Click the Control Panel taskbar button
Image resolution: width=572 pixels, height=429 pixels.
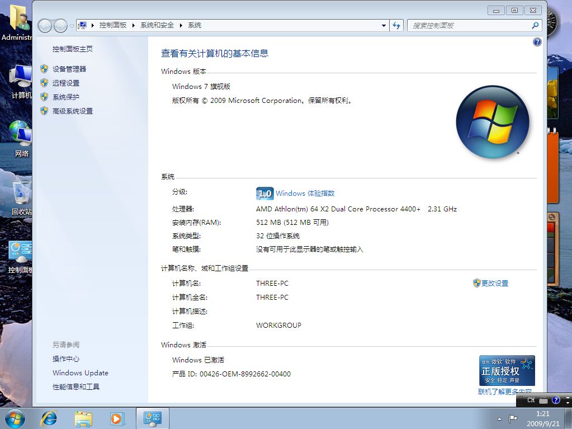coord(153,418)
